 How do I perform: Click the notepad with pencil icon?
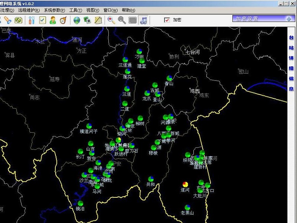[x=98, y=20]
